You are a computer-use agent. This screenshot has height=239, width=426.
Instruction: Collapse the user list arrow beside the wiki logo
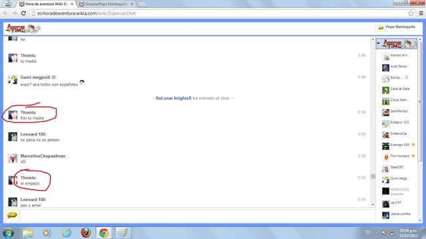[379, 43]
